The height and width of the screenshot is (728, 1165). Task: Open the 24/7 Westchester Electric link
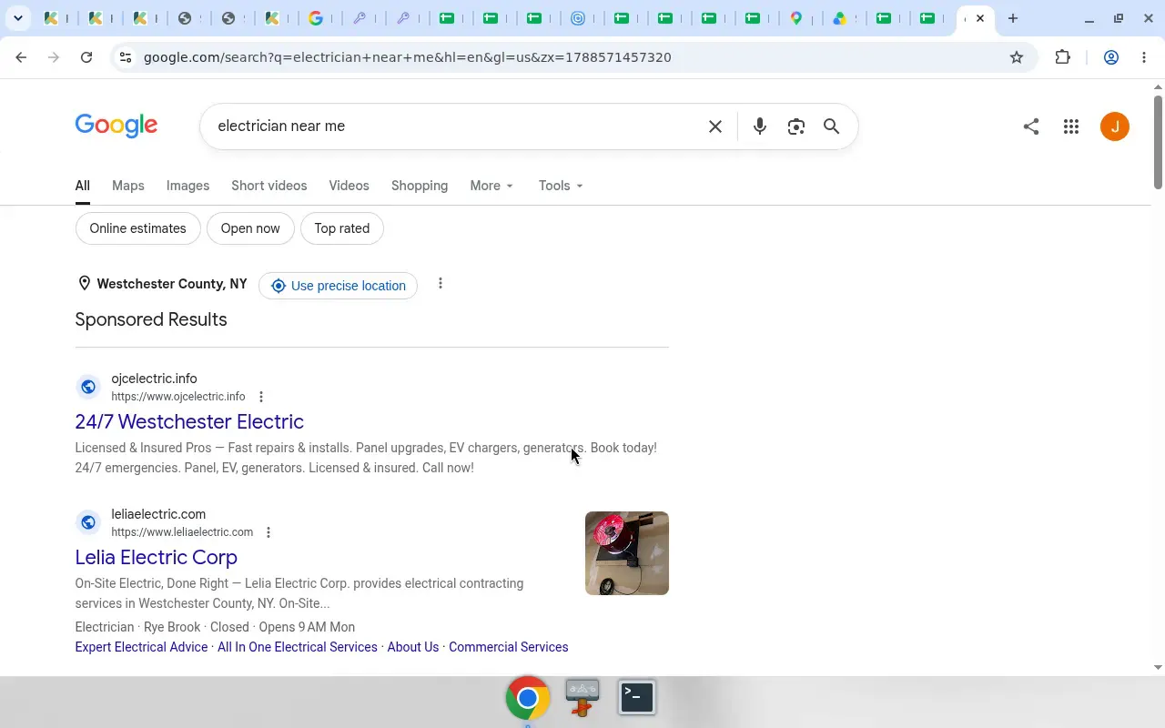pos(189,421)
